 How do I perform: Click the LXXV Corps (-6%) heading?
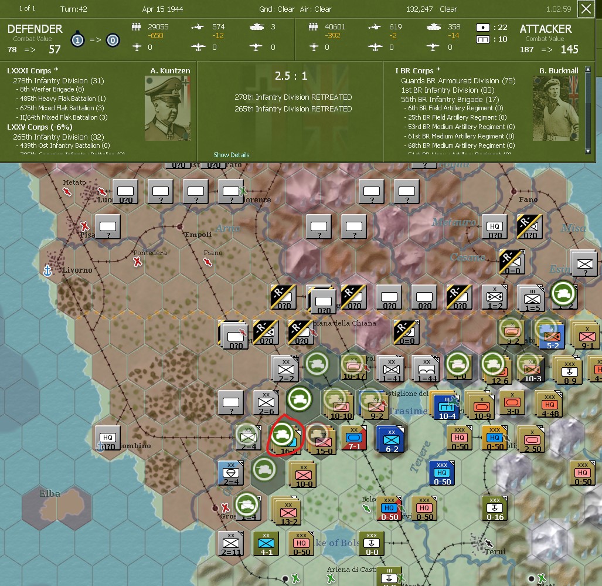(x=39, y=127)
